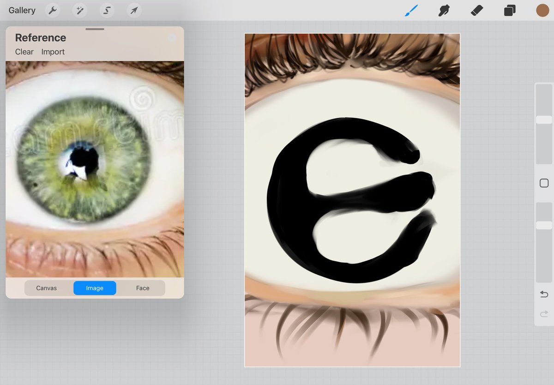This screenshot has height=385, width=554.
Task: Open the Actions wrench menu
Action: click(53, 10)
